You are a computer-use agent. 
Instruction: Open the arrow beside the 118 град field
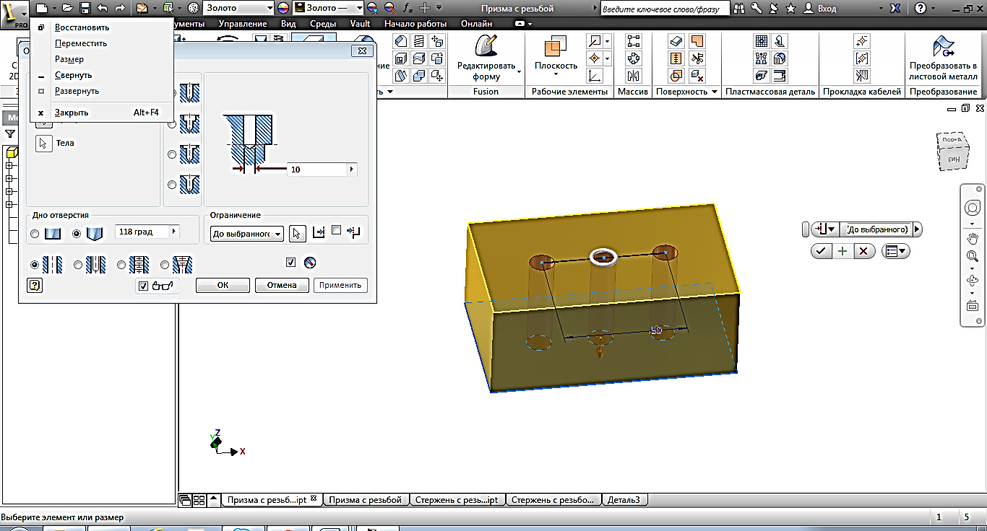173,232
